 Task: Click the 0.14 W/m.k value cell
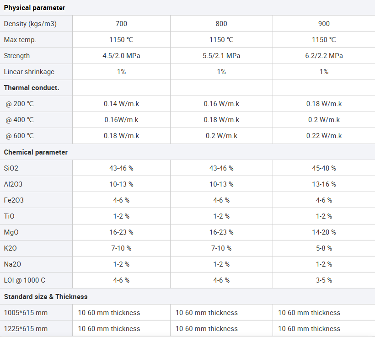pyautogui.click(x=121, y=104)
